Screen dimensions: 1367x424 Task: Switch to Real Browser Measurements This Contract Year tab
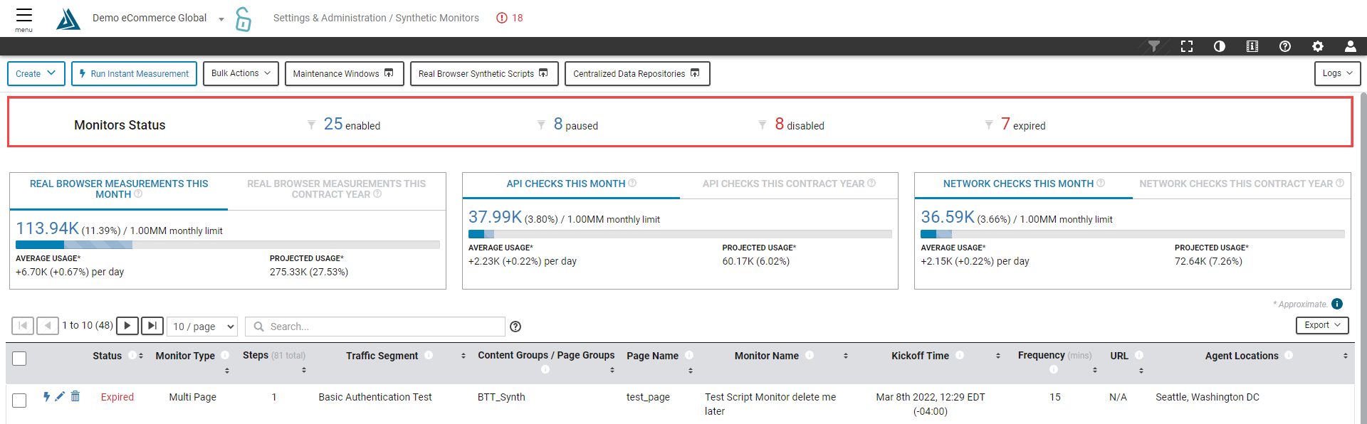(x=336, y=189)
